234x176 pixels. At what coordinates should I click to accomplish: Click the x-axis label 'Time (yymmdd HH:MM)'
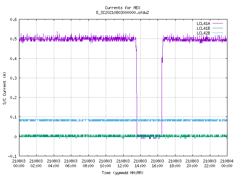coord(122,173)
